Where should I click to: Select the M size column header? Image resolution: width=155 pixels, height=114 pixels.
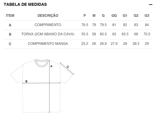tap(94, 16)
